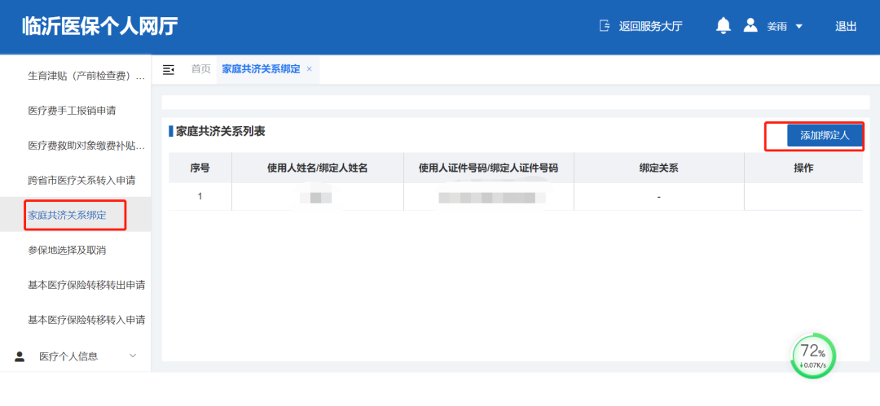Click the notification bell icon

pos(723,26)
